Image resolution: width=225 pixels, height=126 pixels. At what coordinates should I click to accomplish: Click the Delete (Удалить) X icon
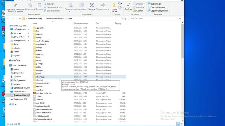(x=91, y=5)
